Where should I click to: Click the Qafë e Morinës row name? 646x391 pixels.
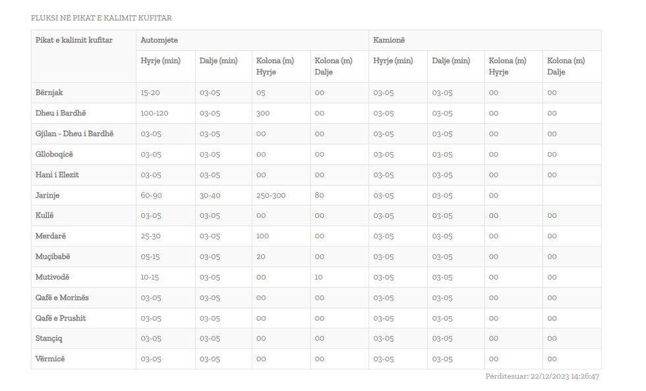click(x=62, y=298)
